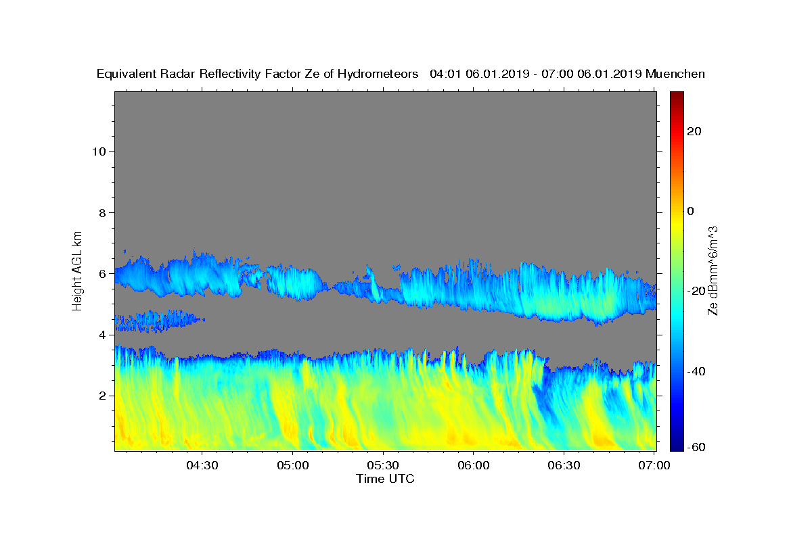
Task: Click the height axis label '2'
Action: pos(103,396)
